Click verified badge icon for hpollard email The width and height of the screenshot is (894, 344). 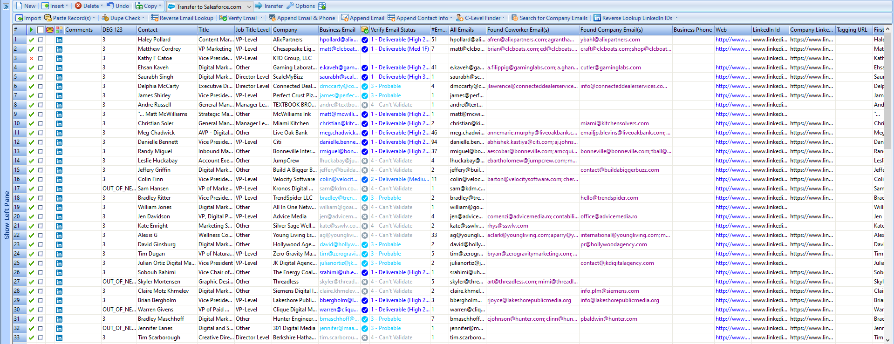pyautogui.click(x=365, y=40)
